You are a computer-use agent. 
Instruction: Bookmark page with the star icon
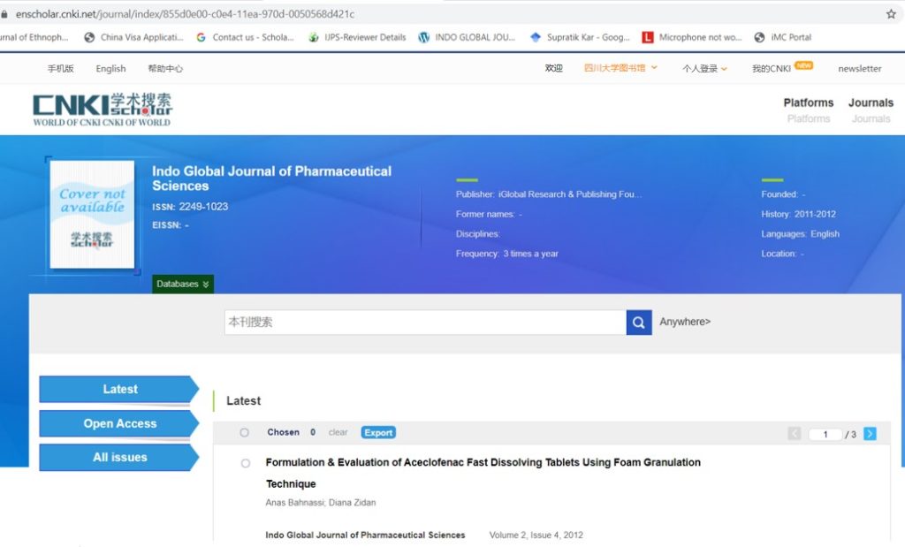tap(891, 14)
